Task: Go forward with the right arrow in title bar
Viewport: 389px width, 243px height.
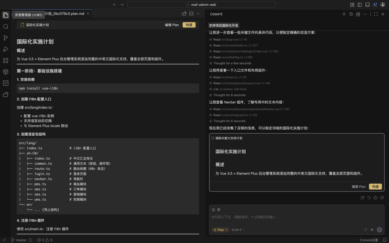Action: pyautogui.click(x=122, y=4)
